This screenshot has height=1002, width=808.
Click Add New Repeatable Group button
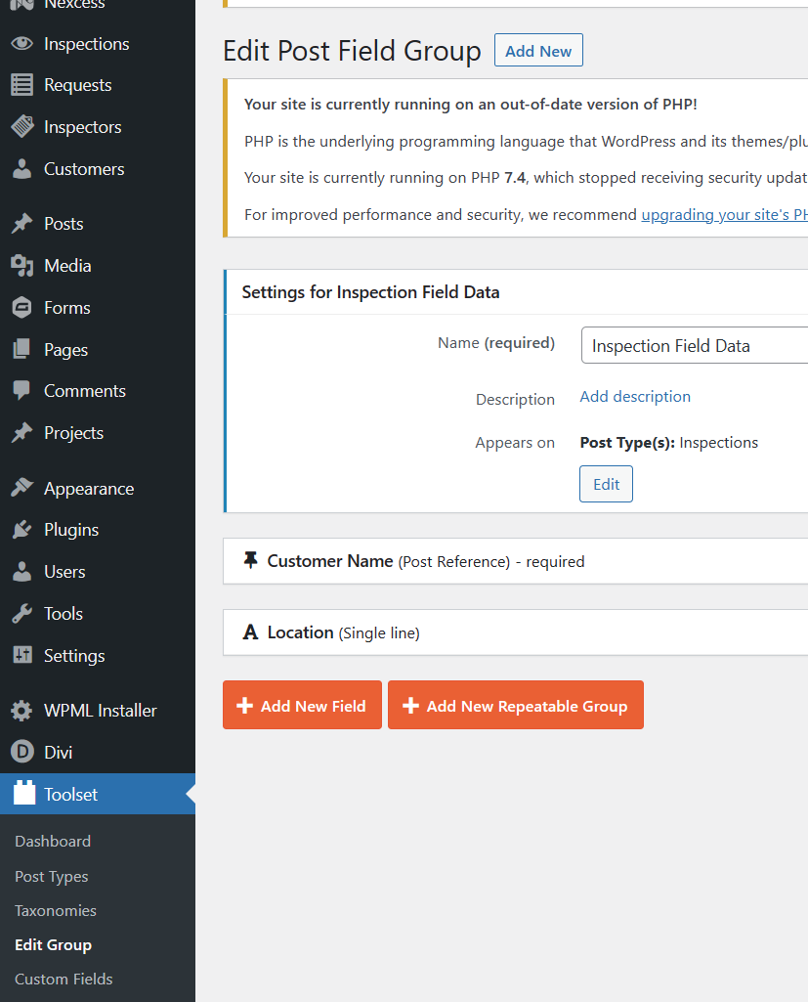[x=515, y=706]
